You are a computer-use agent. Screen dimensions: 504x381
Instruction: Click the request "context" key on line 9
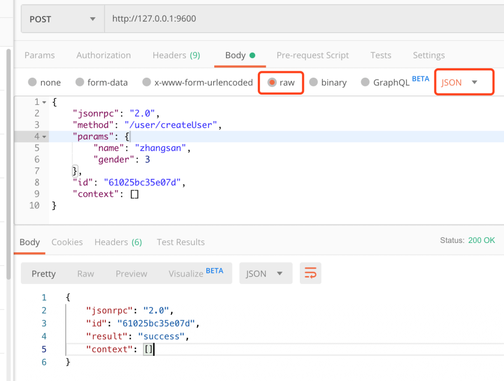pyautogui.click(x=96, y=194)
